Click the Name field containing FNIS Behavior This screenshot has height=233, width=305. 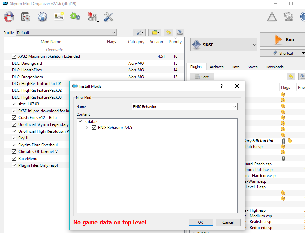point(184,107)
